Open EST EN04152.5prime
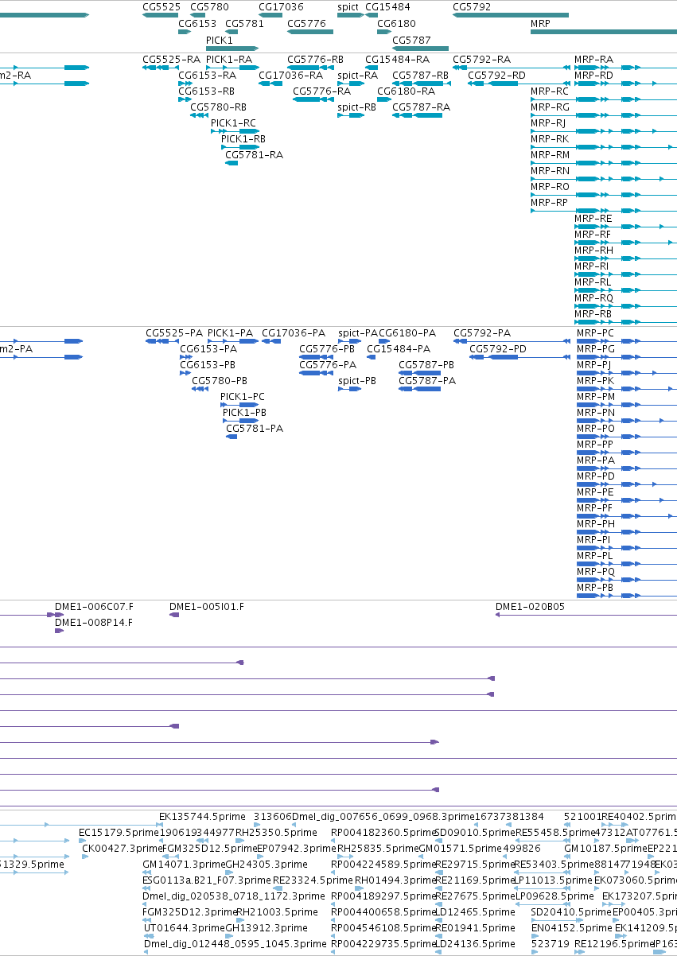677x956 pixels. pyautogui.click(x=571, y=927)
